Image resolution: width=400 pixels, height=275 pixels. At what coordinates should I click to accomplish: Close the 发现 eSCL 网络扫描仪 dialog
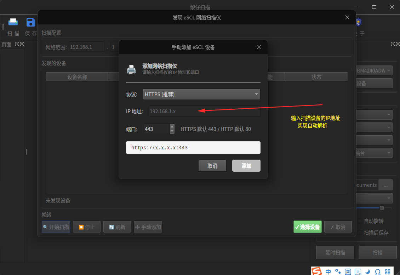[x=347, y=17]
